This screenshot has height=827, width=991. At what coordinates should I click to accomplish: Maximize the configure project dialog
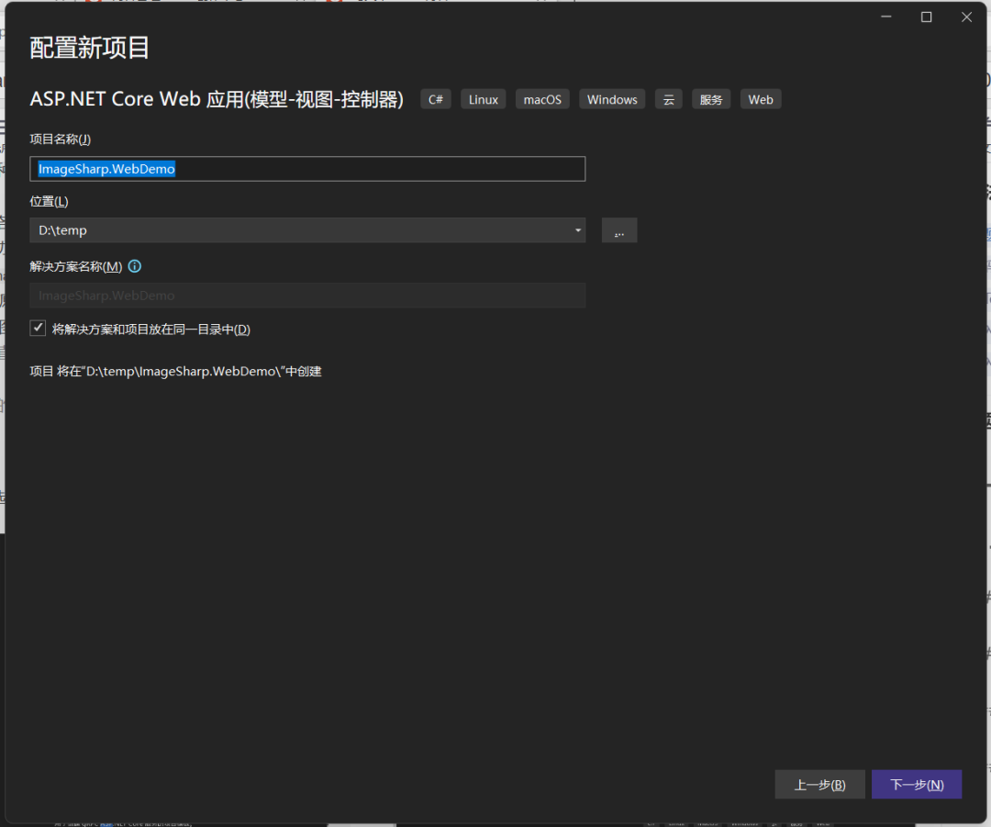tap(926, 17)
